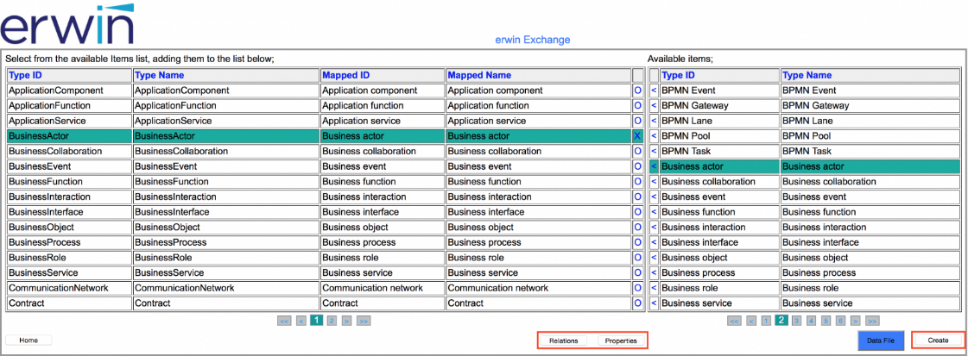Click the blue Data File button

(881, 340)
